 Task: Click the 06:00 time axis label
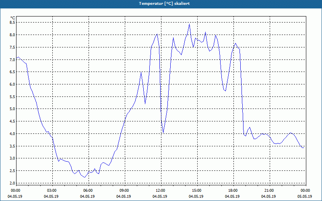coord(89,191)
